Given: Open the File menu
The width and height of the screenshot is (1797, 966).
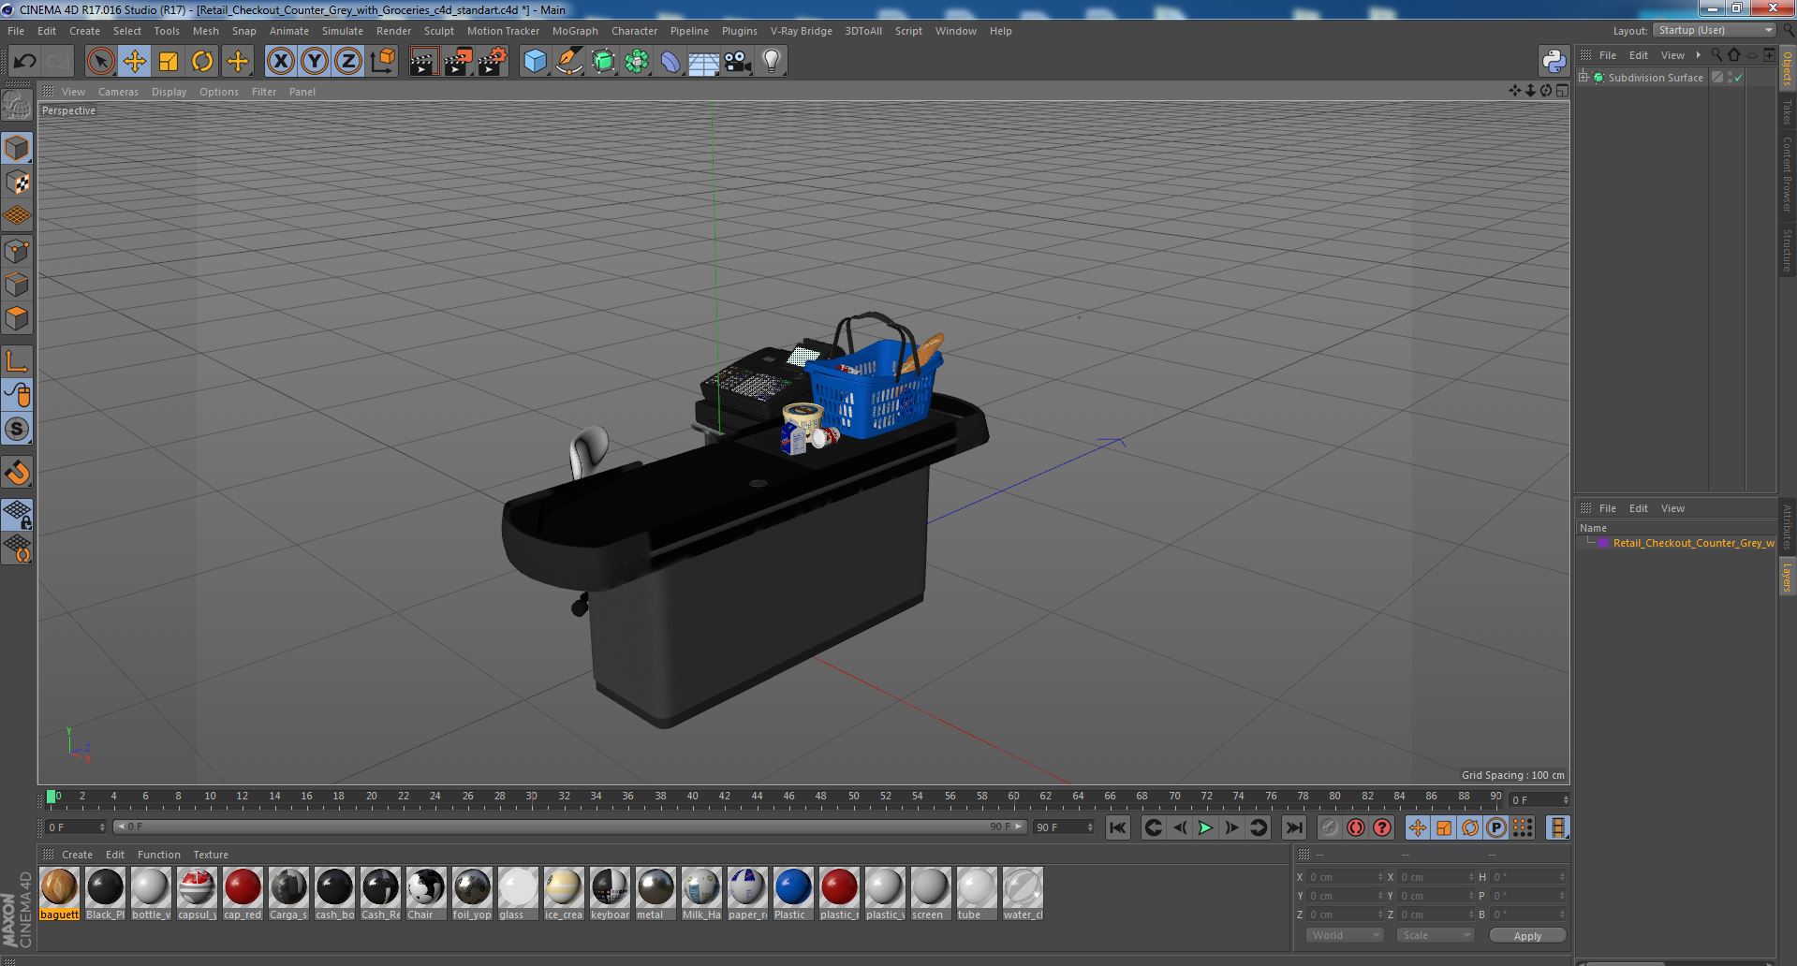Looking at the screenshot, I should tap(16, 31).
